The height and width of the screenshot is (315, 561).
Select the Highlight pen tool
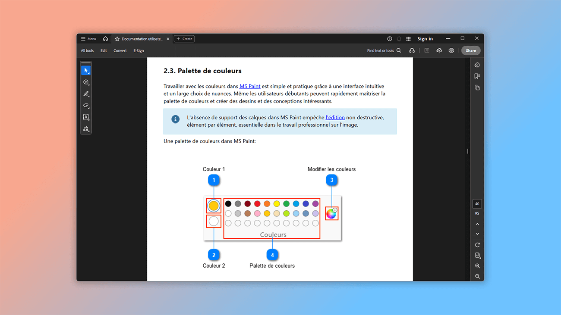click(x=86, y=94)
